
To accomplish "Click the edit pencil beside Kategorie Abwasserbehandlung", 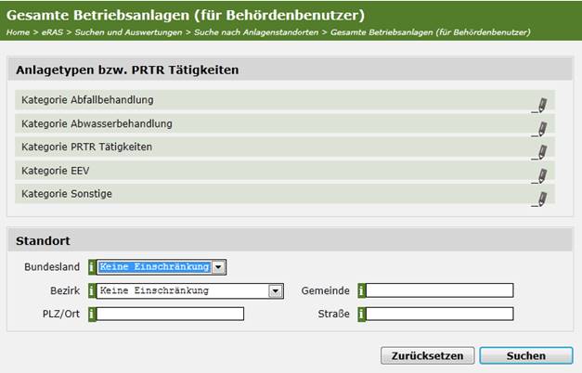I will pyautogui.click(x=540, y=128).
